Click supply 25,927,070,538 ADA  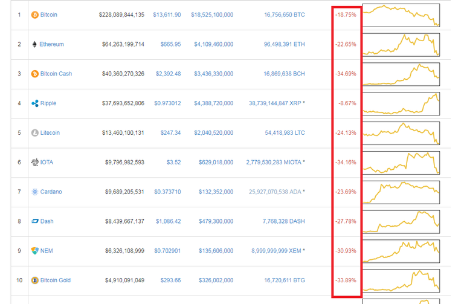(x=275, y=192)
